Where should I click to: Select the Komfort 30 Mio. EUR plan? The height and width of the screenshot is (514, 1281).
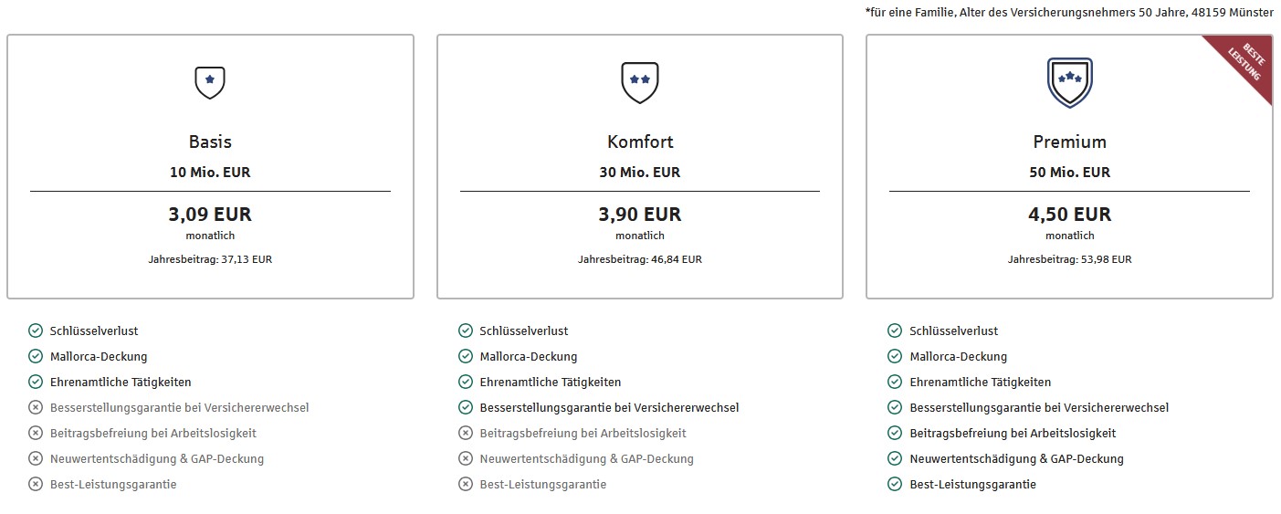pyautogui.click(x=639, y=167)
